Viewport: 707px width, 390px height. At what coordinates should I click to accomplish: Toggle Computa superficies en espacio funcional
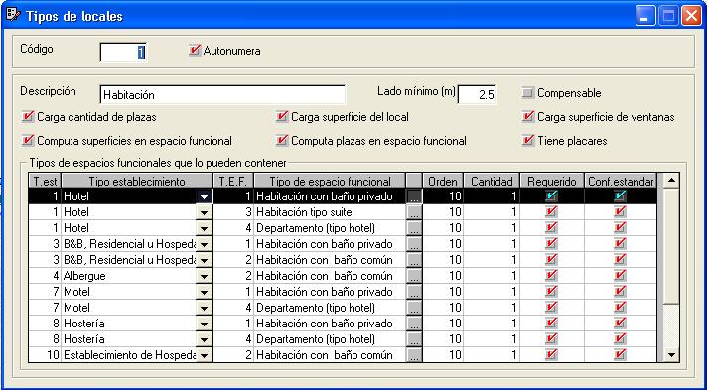coord(28,140)
